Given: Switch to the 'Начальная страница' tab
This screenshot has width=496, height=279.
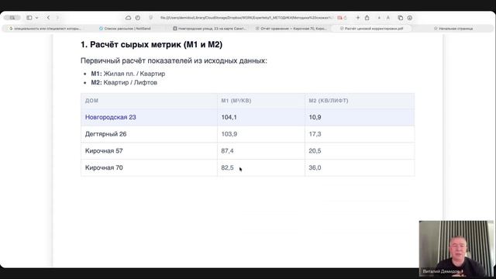Looking at the screenshot, I should click(x=453, y=29).
